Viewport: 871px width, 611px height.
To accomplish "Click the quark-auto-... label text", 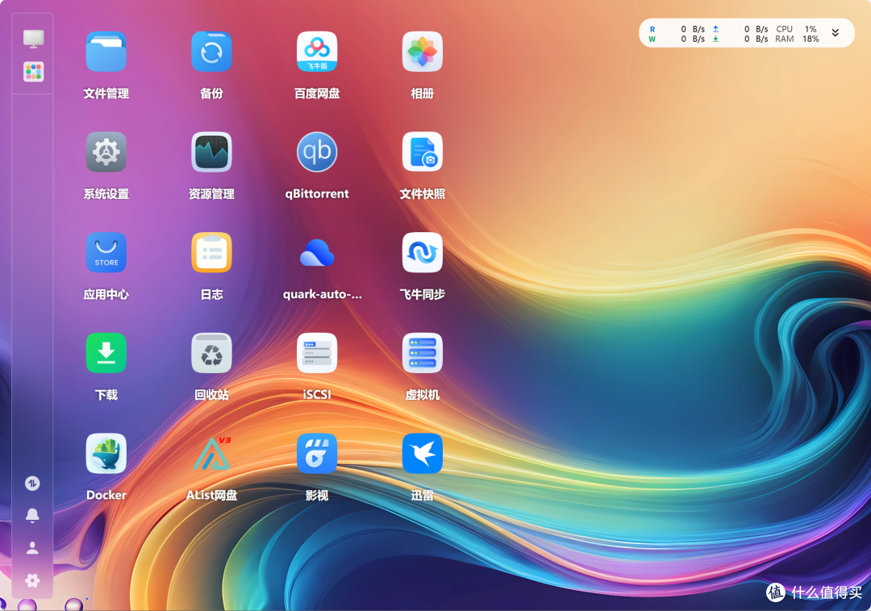I will 322,294.
